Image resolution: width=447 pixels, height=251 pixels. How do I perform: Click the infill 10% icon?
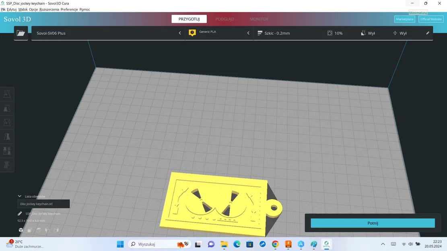click(x=330, y=33)
